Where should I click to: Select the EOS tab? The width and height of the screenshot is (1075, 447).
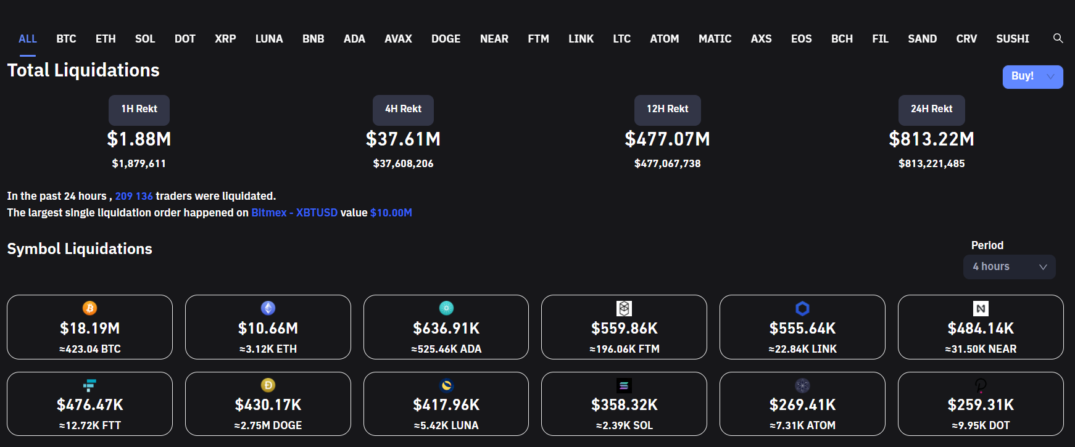[x=801, y=39]
